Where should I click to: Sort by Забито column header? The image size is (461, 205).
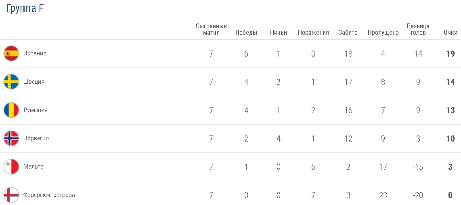[348, 33]
